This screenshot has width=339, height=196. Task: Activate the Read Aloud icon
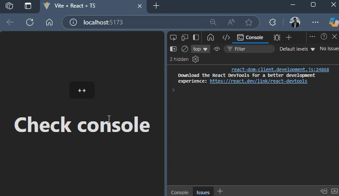(x=231, y=22)
